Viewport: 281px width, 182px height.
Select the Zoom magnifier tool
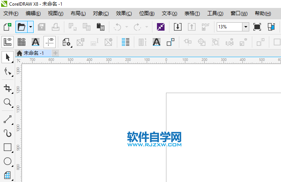coord(8,103)
